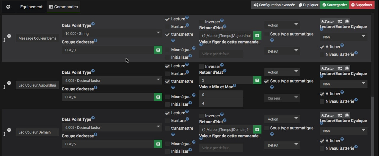
Task: Click the back arrow icon
Action: tap(8, 6)
